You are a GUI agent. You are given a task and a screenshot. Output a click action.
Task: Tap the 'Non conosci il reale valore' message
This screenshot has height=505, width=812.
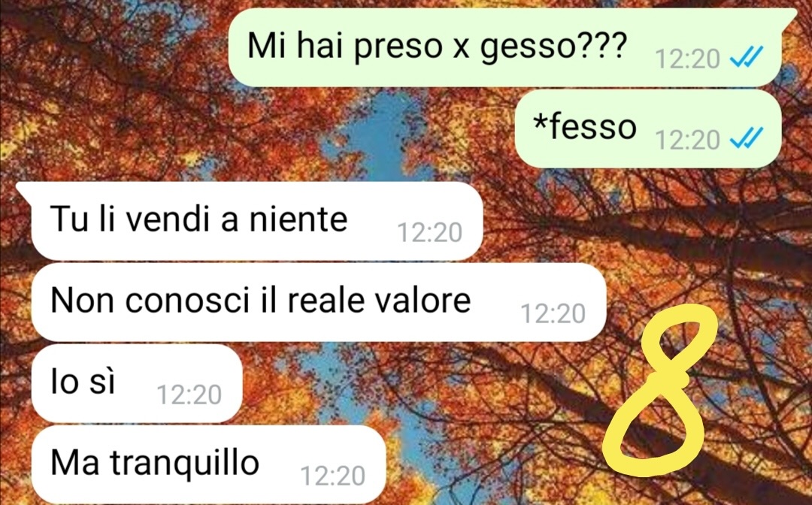pos(319,302)
